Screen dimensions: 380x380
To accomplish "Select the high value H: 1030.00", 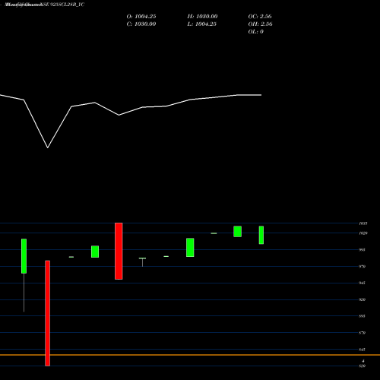I will point(202,17).
